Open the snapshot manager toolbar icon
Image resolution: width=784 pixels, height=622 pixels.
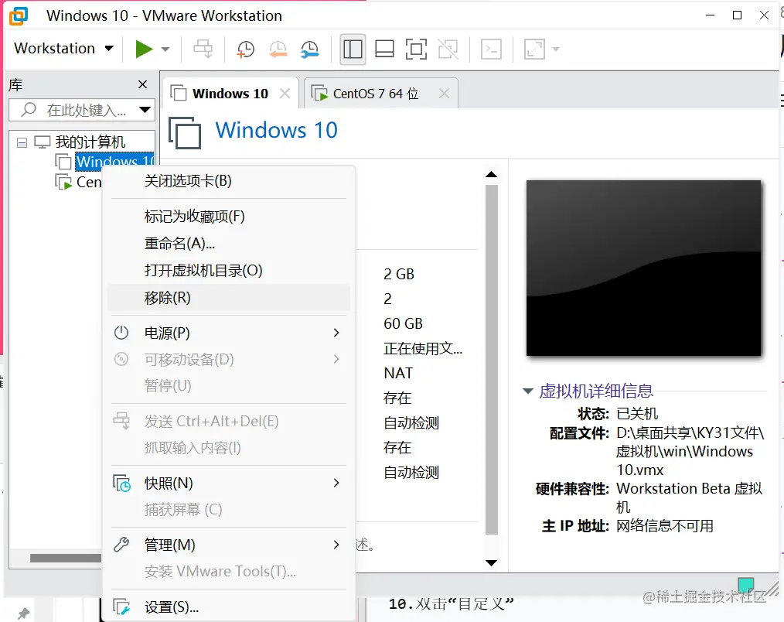pyautogui.click(x=310, y=49)
